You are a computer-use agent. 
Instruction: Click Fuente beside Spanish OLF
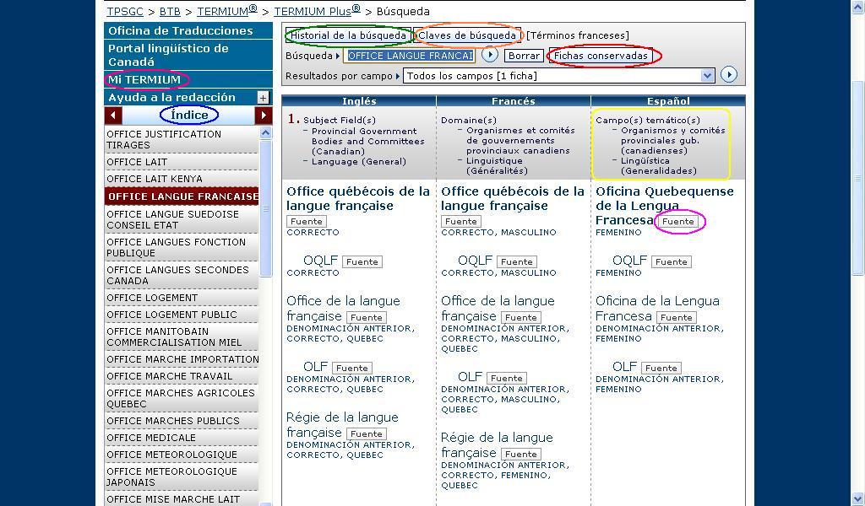click(662, 369)
